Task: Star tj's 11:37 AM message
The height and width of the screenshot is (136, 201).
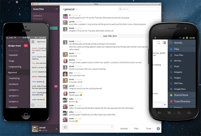Action: 80,15
